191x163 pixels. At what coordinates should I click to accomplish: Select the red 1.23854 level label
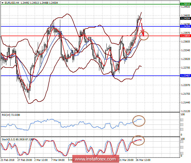coord(185,36)
